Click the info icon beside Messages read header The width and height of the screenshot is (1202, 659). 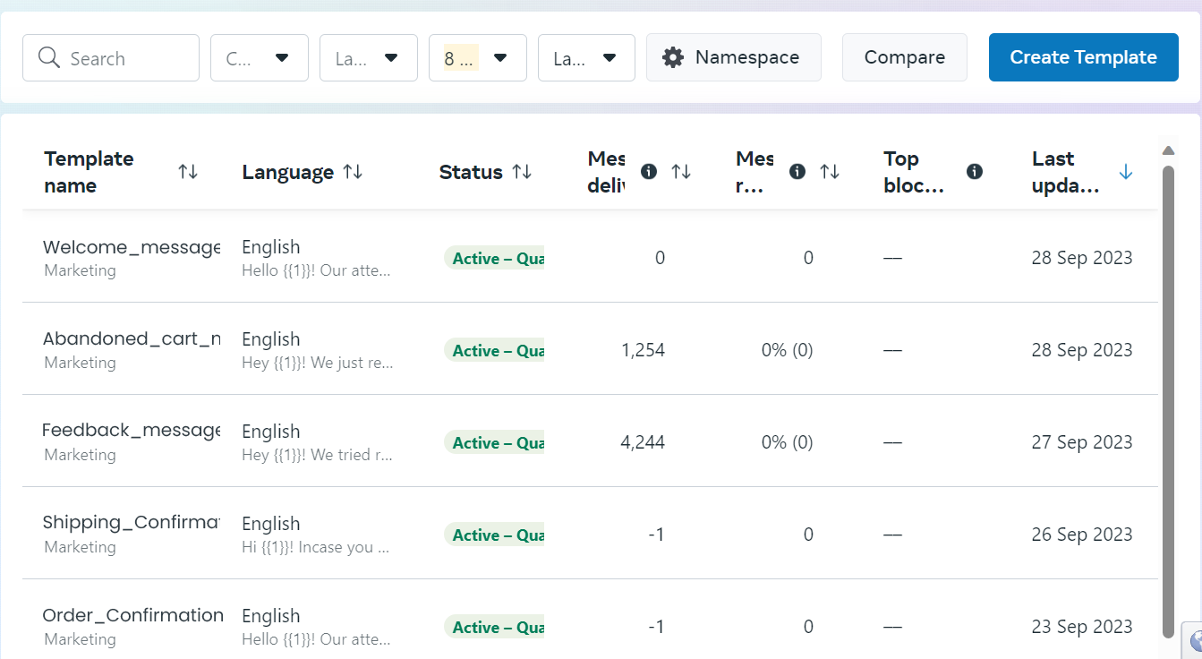[x=797, y=171]
